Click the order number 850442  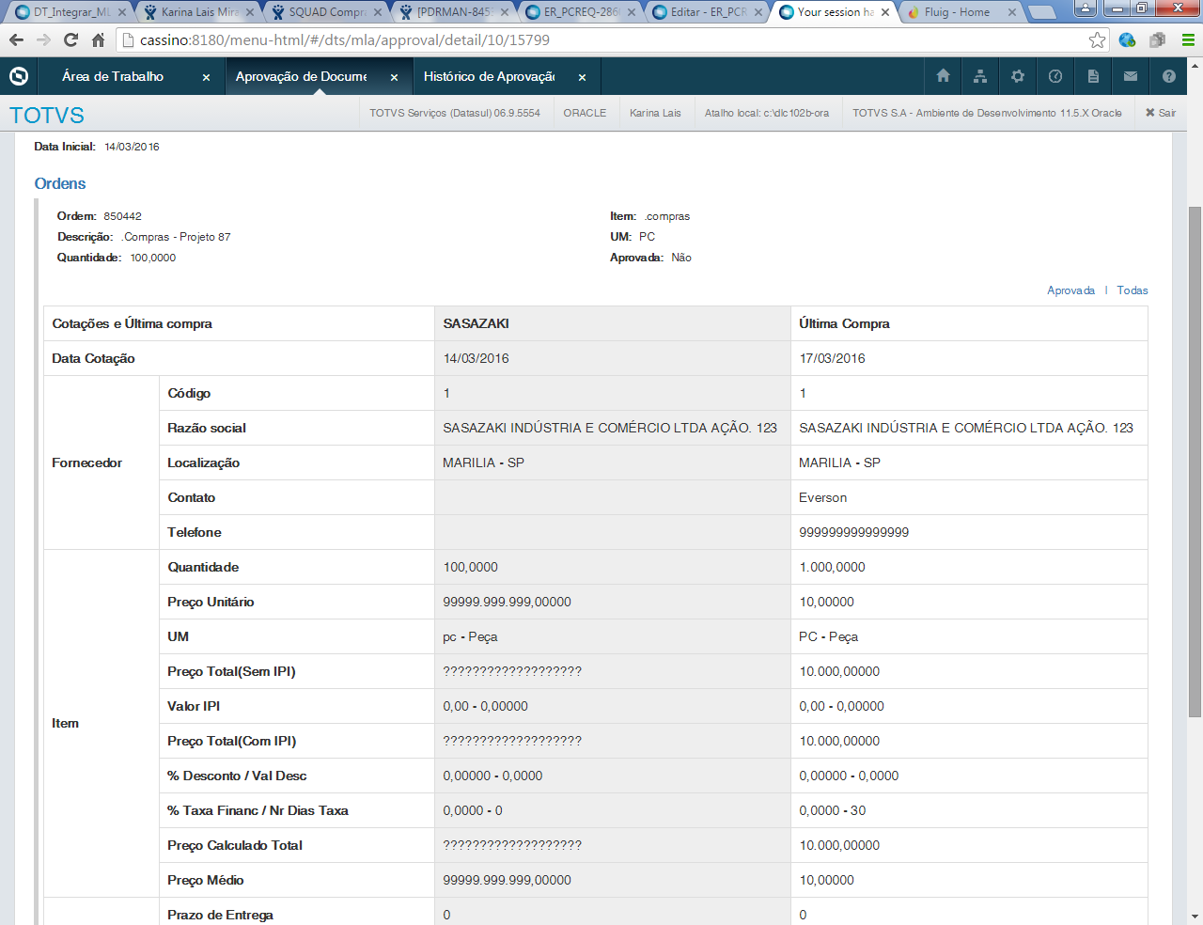[122, 216]
